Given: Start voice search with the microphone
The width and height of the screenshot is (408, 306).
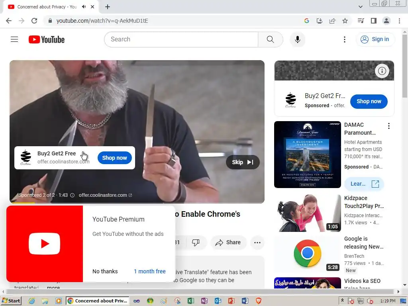Looking at the screenshot, I should (297, 39).
